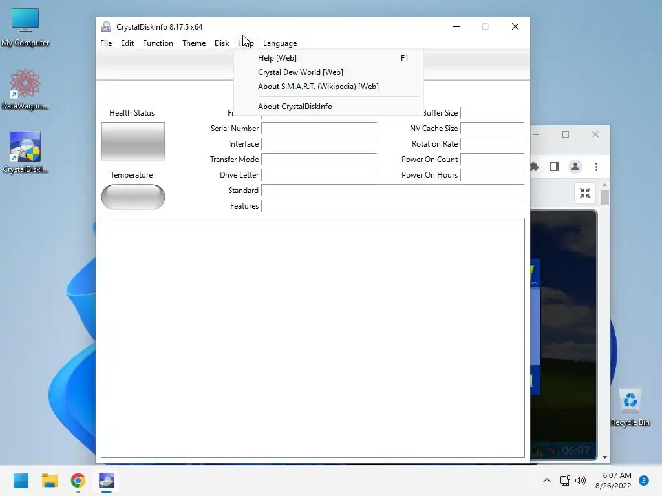Click the Interface field
This screenshot has height=496, width=662.
[x=319, y=144]
